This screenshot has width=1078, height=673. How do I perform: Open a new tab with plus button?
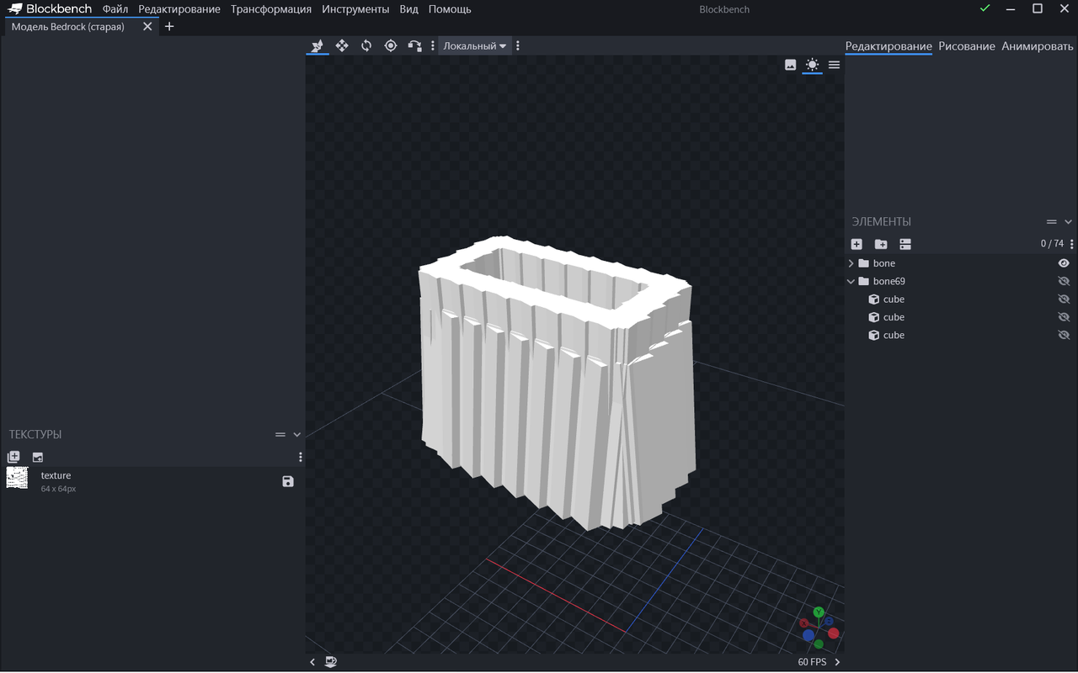point(169,26)
